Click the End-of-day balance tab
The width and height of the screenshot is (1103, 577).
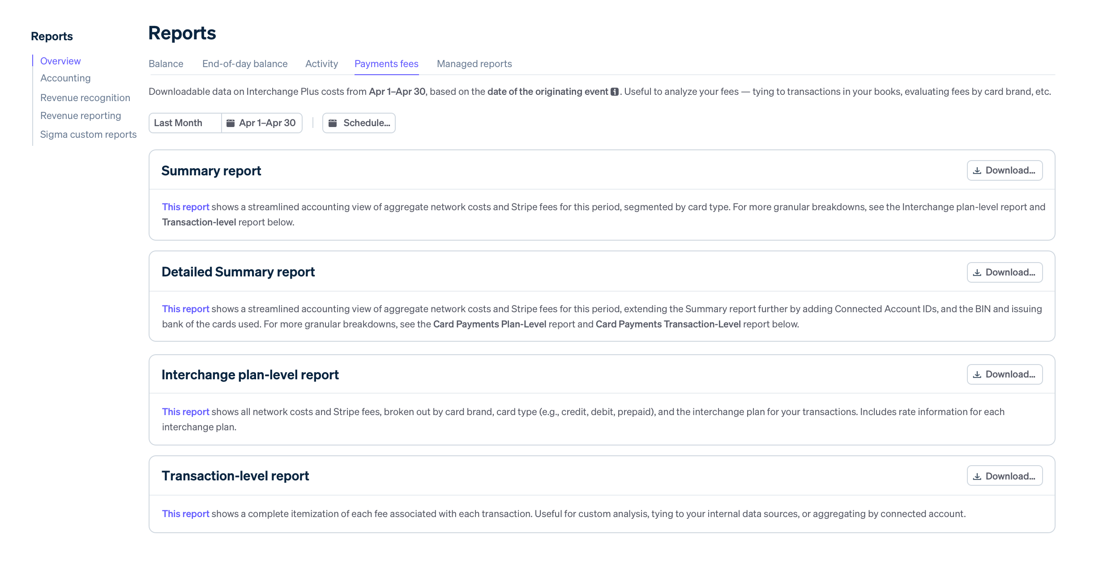click(x=244, y=64)
